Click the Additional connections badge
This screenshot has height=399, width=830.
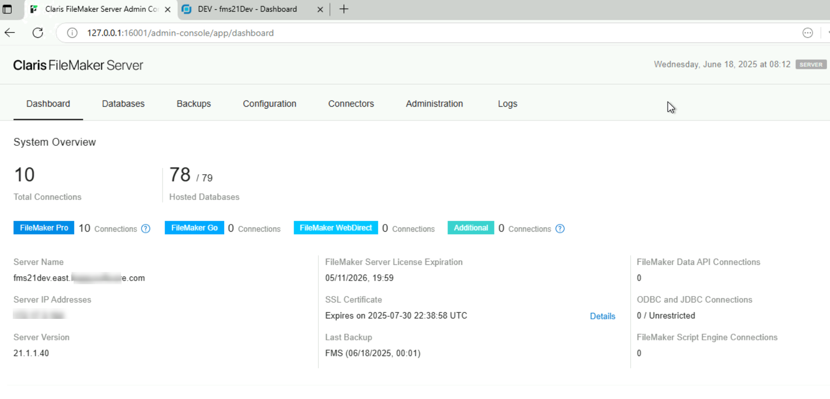470,228
